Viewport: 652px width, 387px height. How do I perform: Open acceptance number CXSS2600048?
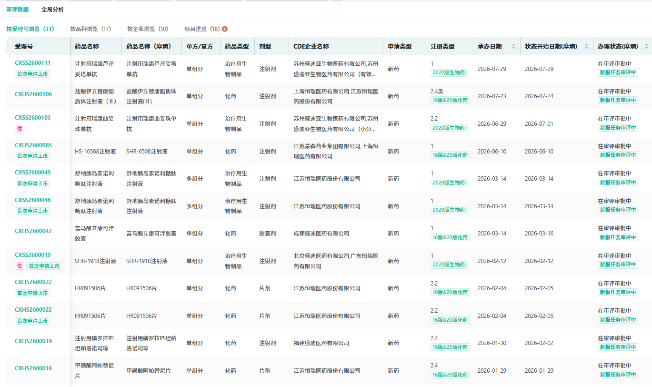tap(32, 200)
